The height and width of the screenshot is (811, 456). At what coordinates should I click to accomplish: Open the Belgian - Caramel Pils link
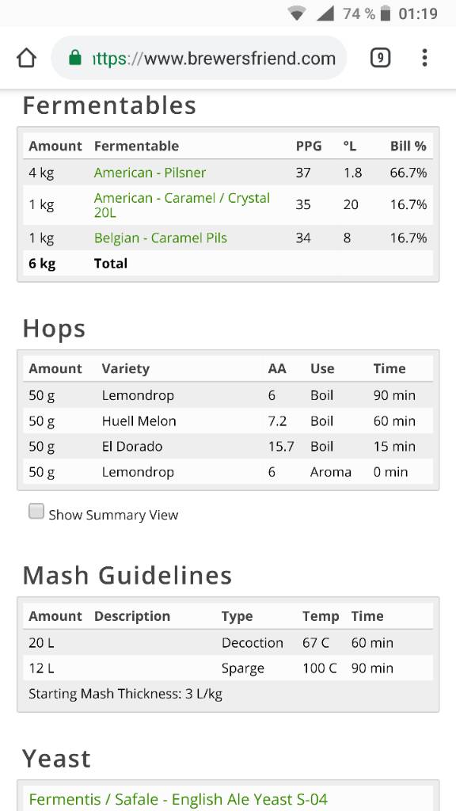pos(160,238)
